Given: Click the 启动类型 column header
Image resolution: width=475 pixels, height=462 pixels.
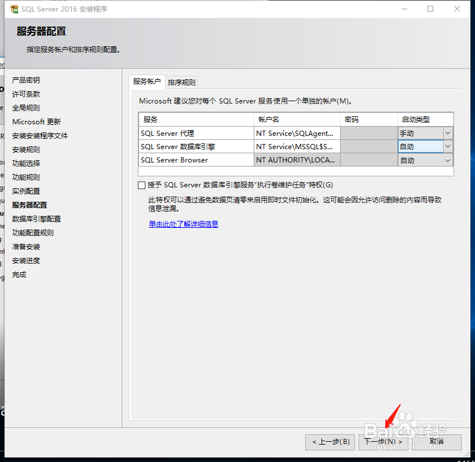Looking at the screenshot, I should click(x=425, y=120).
